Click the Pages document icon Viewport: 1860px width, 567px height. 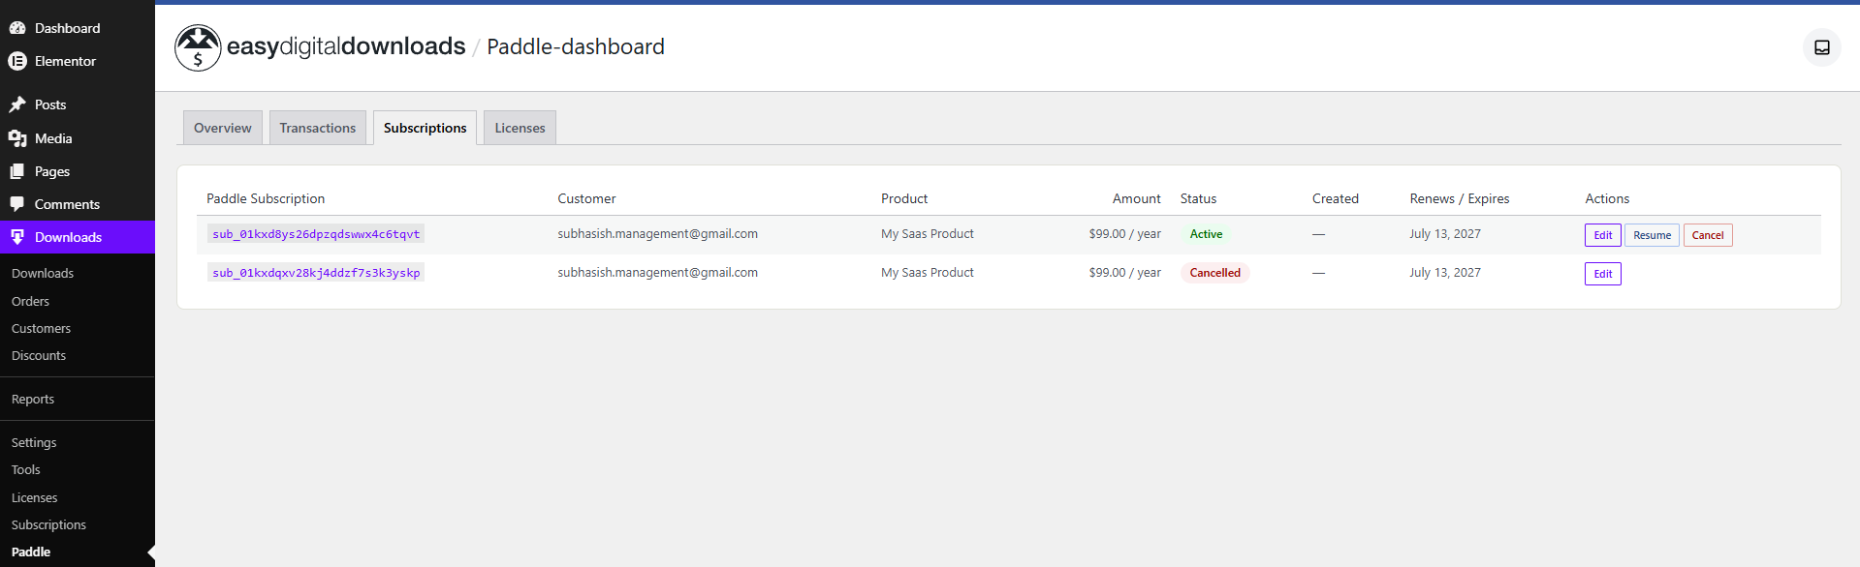pos(17,171)
